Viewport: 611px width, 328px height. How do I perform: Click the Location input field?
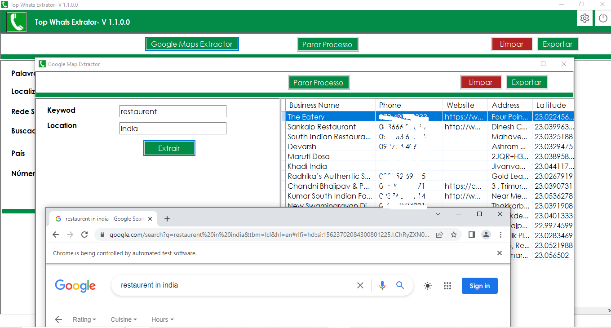[x=173, y=129]
